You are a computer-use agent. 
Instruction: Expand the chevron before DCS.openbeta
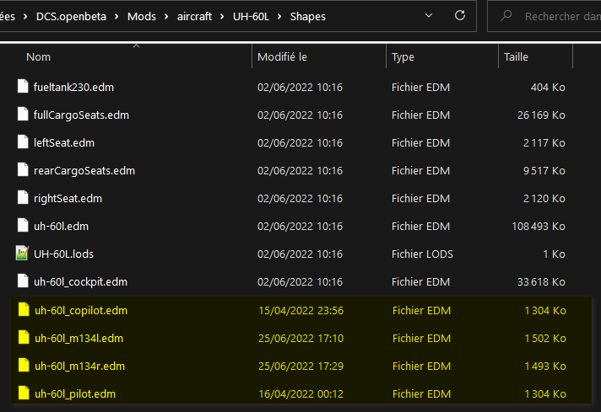click(25, 17)
